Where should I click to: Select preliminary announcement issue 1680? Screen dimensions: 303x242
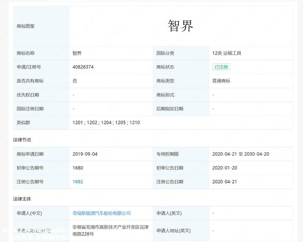(78, 168)
